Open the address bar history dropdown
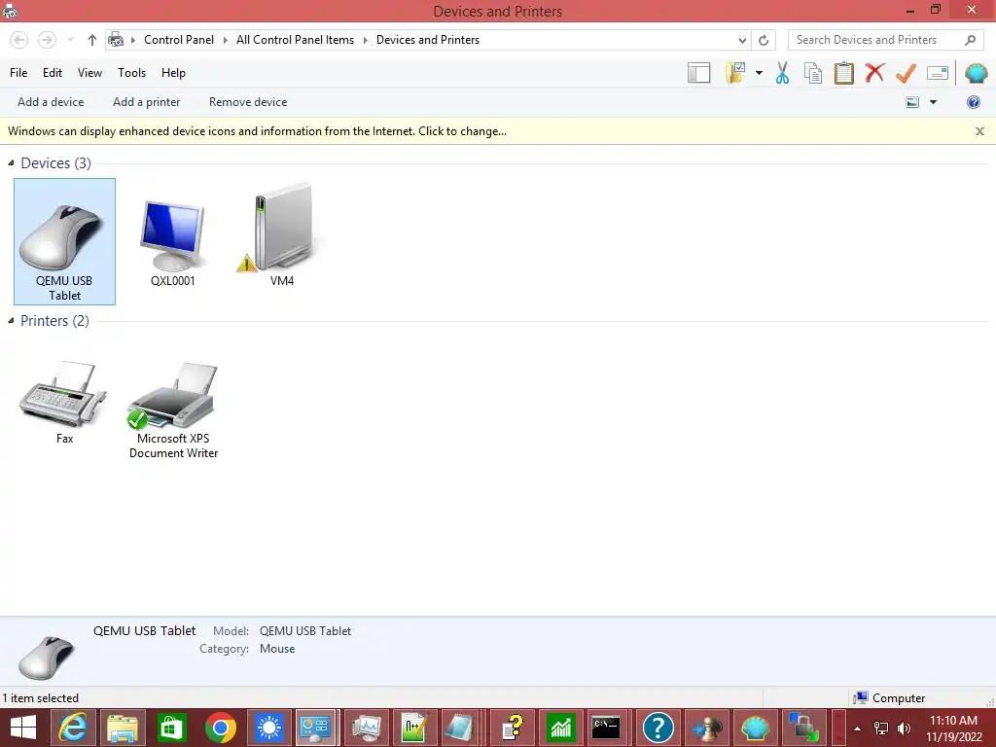Viewport: 996px width, 747px height. pos(742,40)
